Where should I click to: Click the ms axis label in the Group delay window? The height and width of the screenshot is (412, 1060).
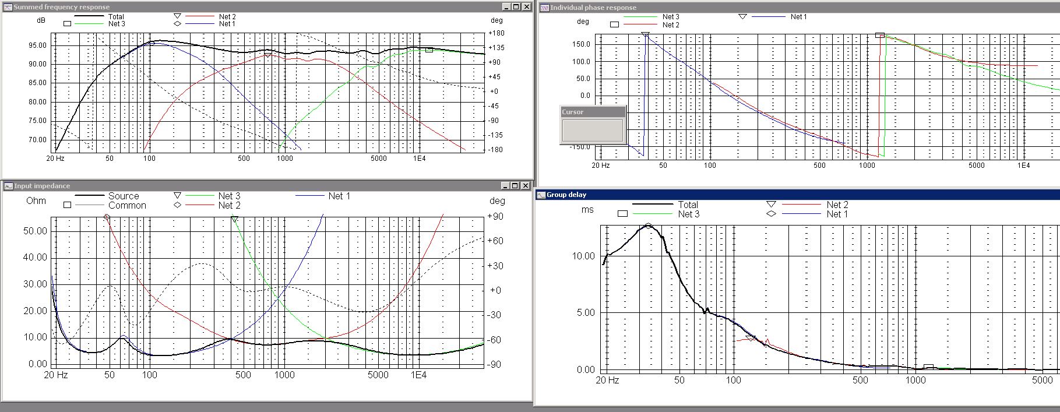tap(587, 209)
